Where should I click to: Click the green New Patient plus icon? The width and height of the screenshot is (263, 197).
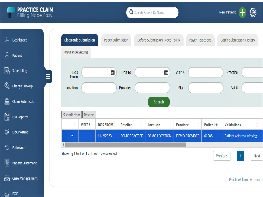pyautogui.click(x=242, y=12)
